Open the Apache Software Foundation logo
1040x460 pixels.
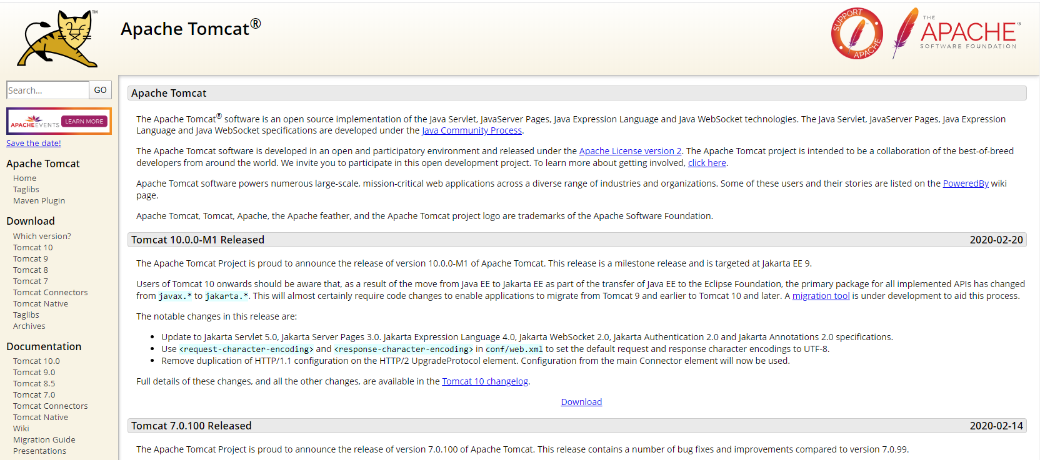click(x=956, y=33)
